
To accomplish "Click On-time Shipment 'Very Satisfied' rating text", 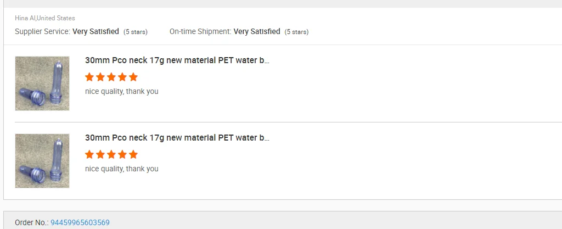I will [x=257, y=31].
